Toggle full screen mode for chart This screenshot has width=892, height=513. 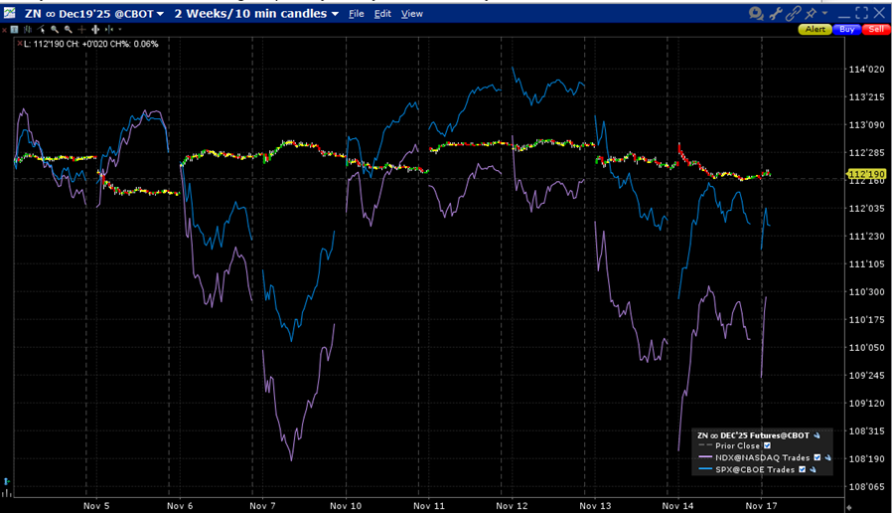pyautogui.click(x=862, y=13)
